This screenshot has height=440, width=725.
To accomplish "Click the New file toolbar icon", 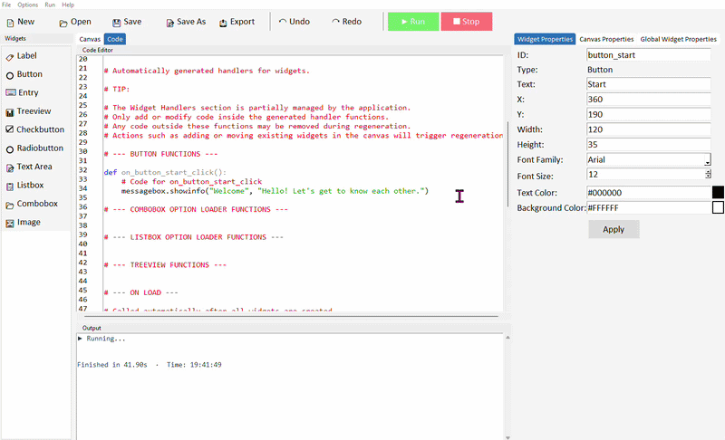I will (x=9, y=22).
